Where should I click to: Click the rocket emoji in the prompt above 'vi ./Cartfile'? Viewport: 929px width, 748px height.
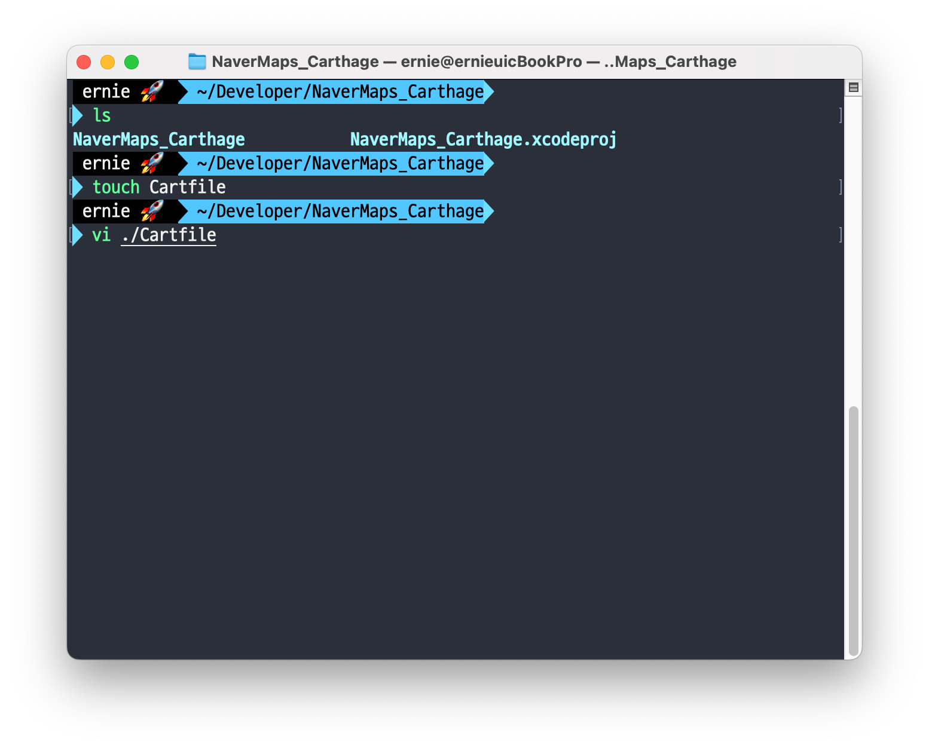[152, 211]
